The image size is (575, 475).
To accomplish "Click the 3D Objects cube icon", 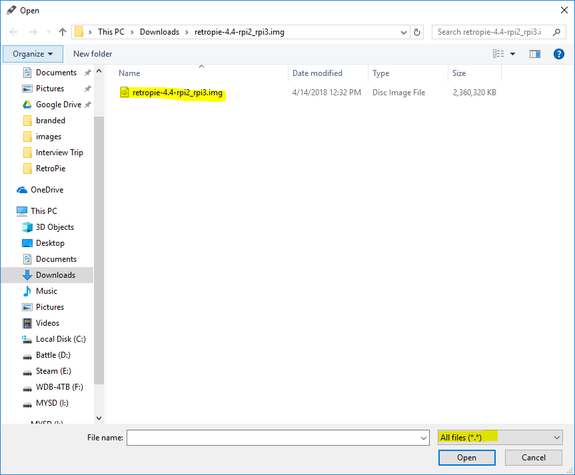I will [x=27, y=227].
